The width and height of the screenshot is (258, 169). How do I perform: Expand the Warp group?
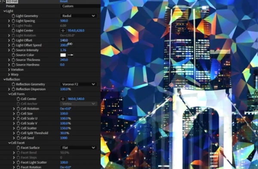pyautogui.click(x=9, y=74)
